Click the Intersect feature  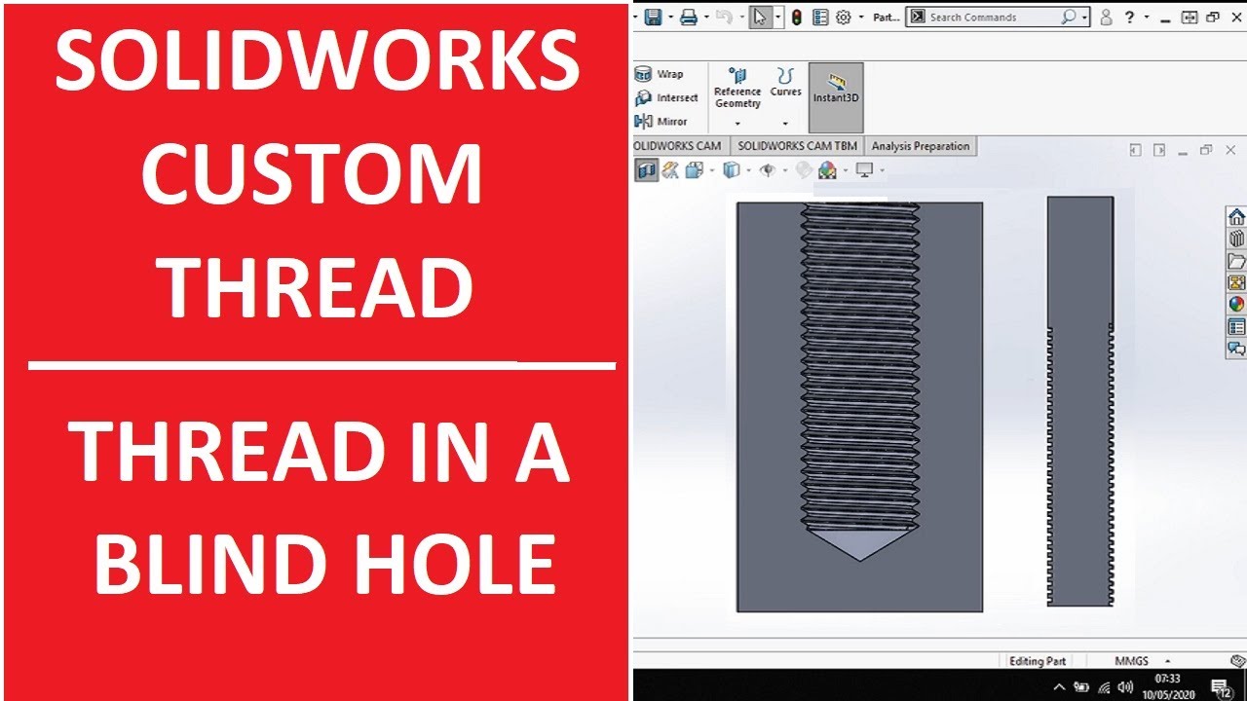(666, 97)
